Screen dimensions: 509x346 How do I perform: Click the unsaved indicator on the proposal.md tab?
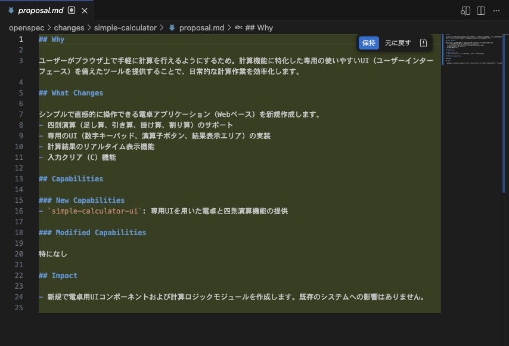[x=72, y=10]
